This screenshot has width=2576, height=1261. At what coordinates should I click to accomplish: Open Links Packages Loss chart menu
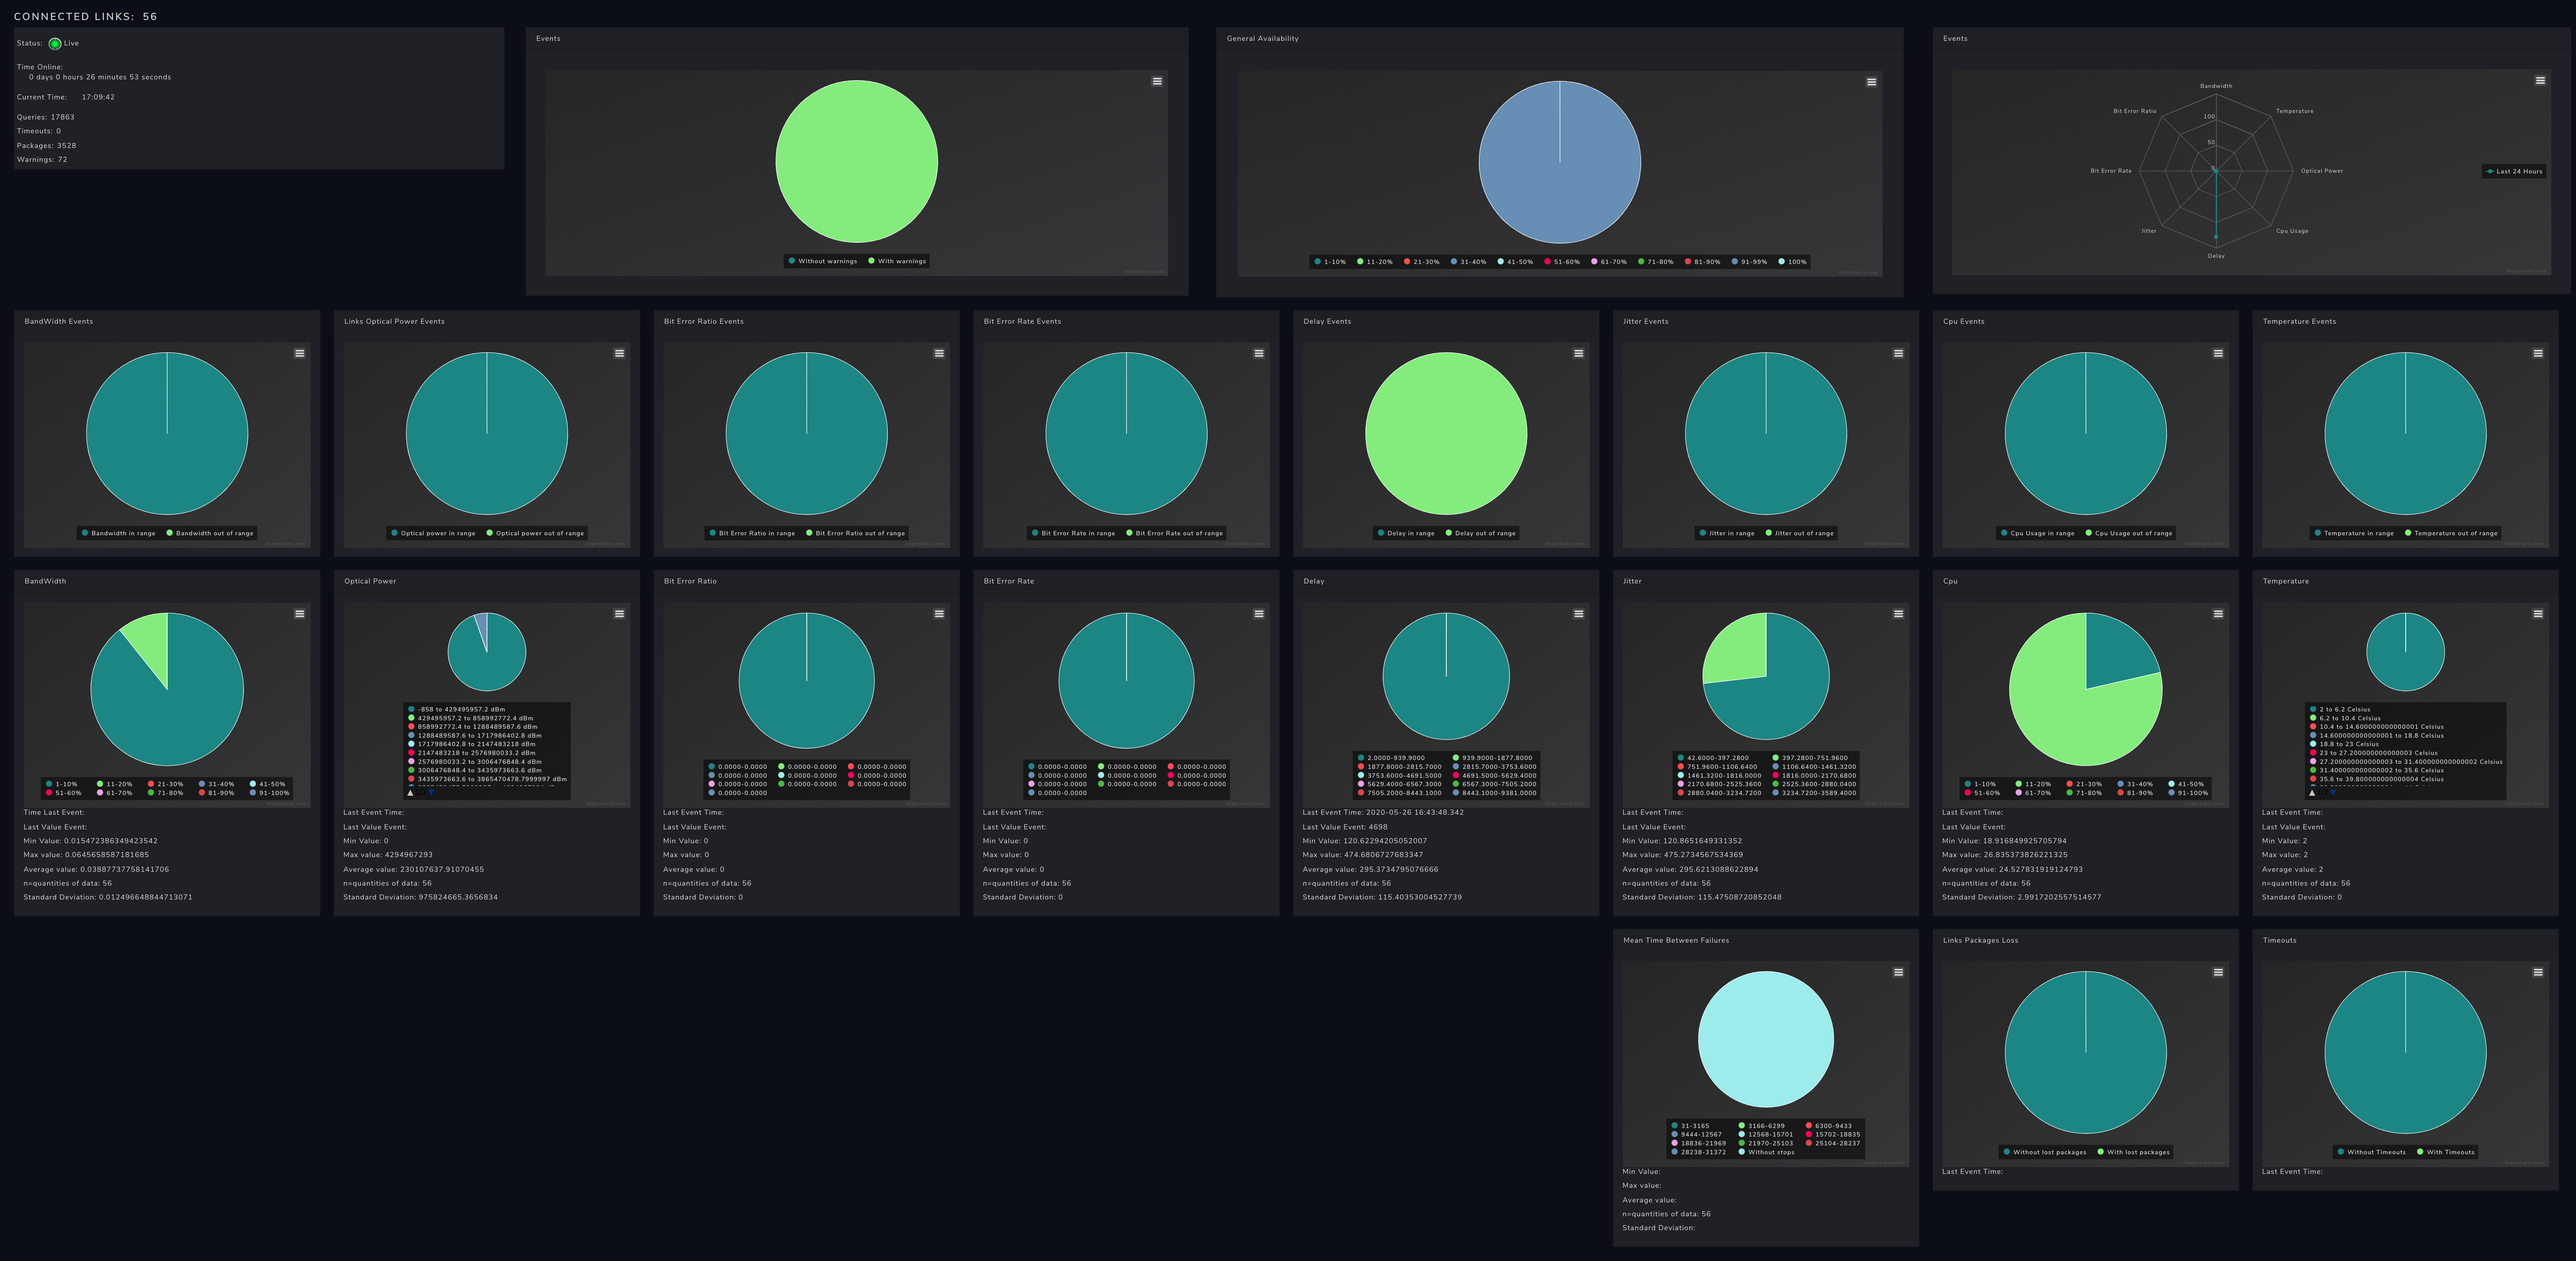point(2218,972)
